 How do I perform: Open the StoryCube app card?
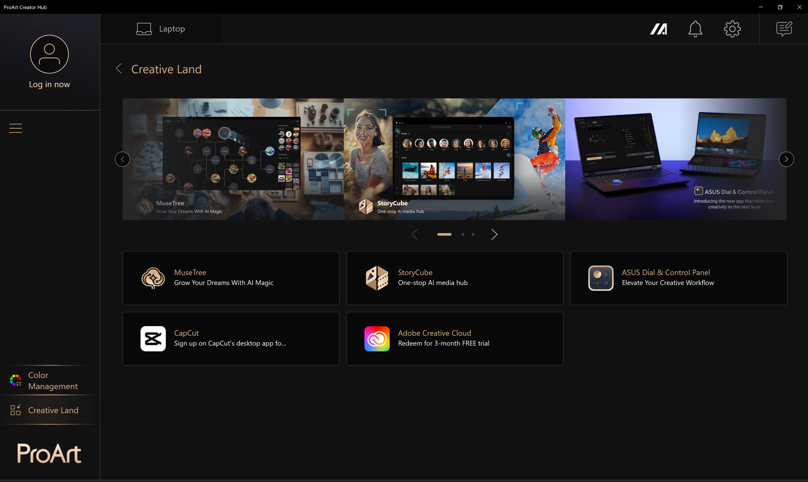[455, 278]
